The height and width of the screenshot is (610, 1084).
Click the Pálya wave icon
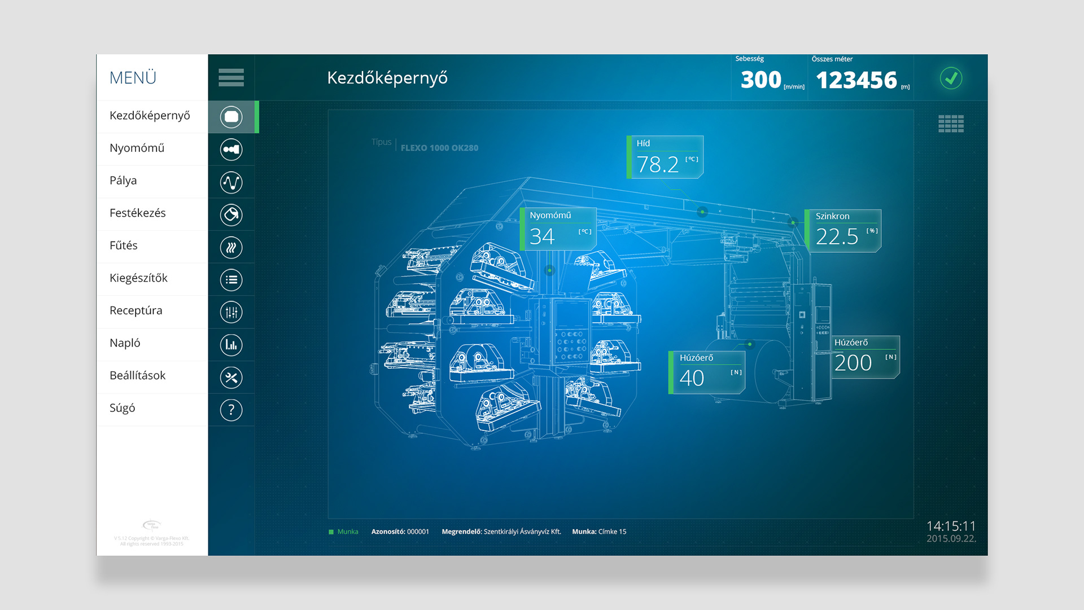(x=231, y=182)
